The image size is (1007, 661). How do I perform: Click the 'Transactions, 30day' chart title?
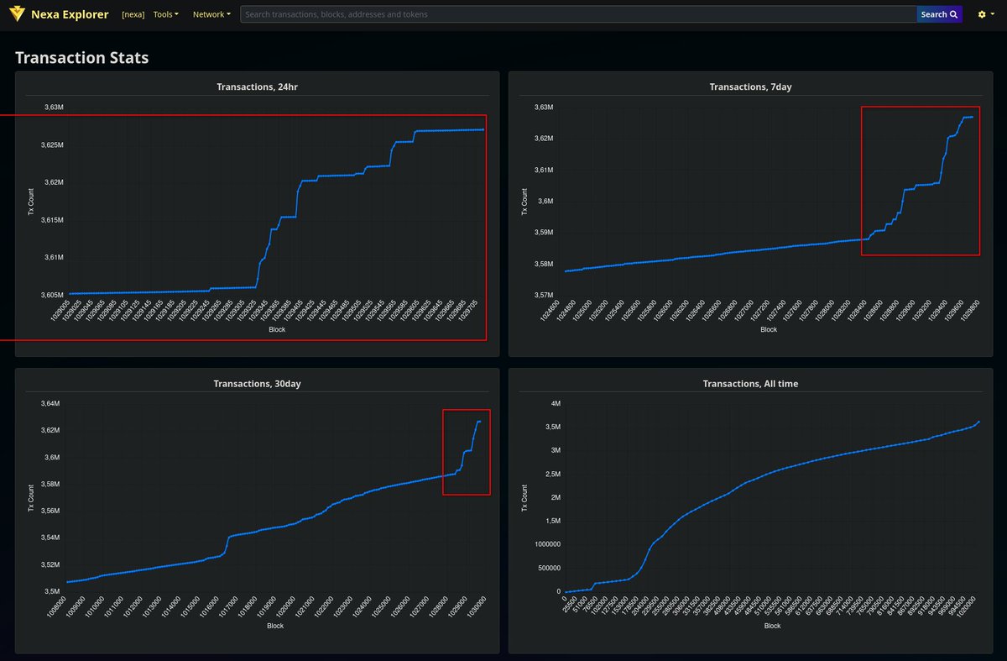click(257, 384)
